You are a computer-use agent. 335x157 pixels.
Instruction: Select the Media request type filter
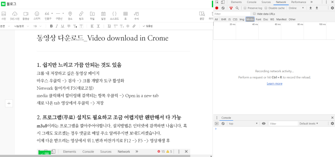[250, 19]
